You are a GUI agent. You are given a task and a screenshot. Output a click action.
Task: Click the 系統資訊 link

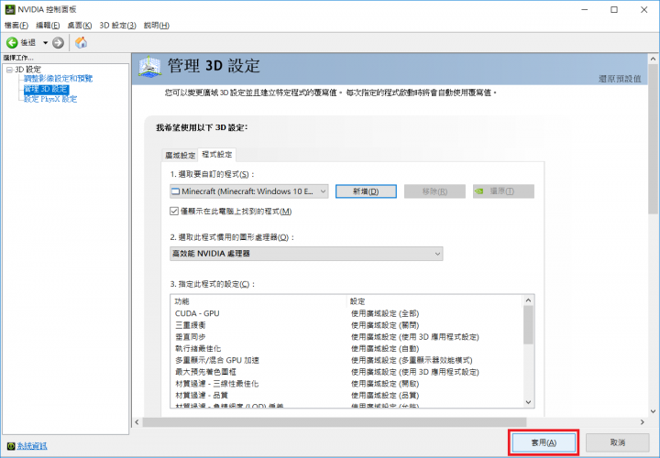tap(32, 446)
